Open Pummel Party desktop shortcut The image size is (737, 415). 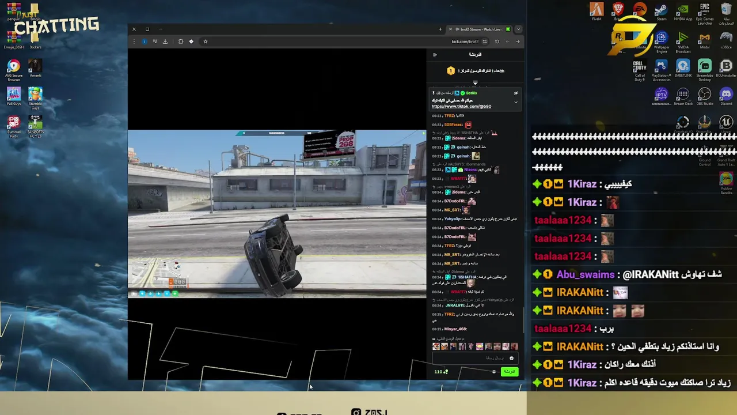coord(14,127)
